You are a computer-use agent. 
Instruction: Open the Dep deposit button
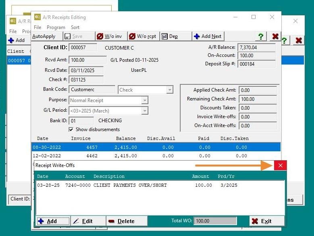[176, 36]
